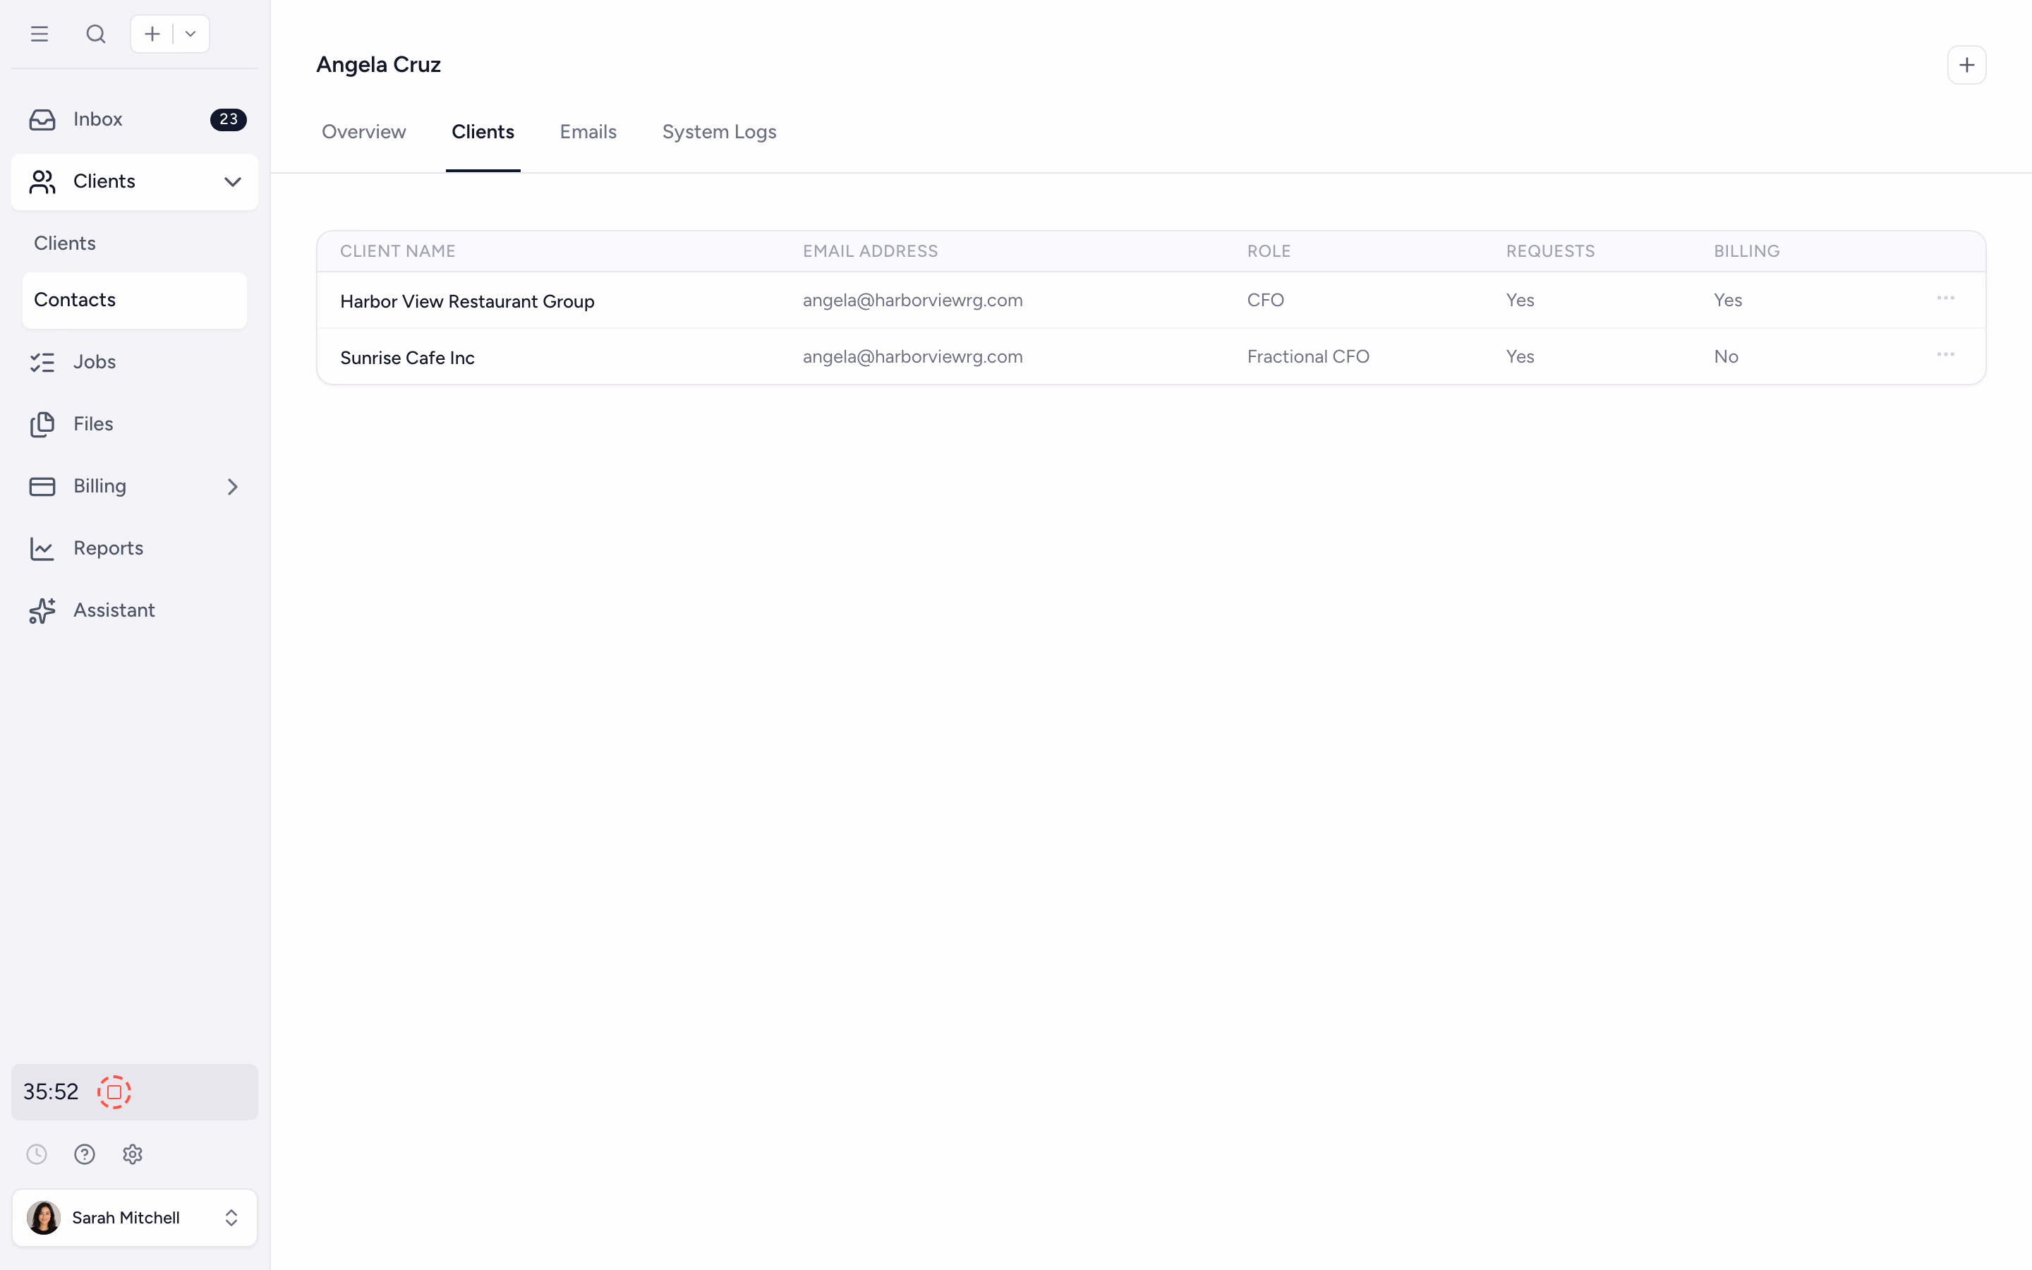Click the email in Sunrise Cafe row
This screenshot has width=2032, height=1270.
pos(913,357)
